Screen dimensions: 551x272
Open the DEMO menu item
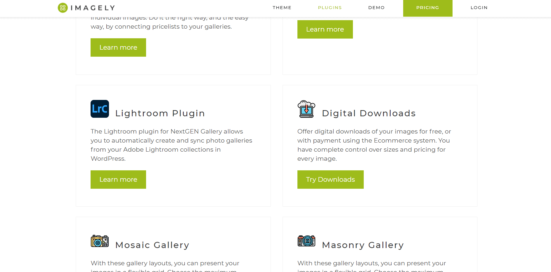pos(376,8)
